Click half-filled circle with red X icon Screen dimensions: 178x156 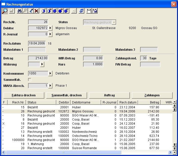[x=49, y=11]
